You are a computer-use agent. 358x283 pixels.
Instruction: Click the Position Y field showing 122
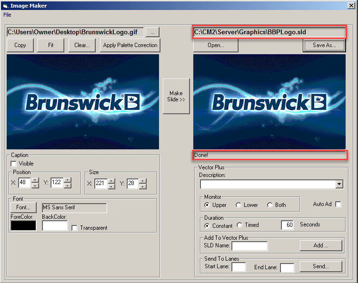[x=57, y=183]
